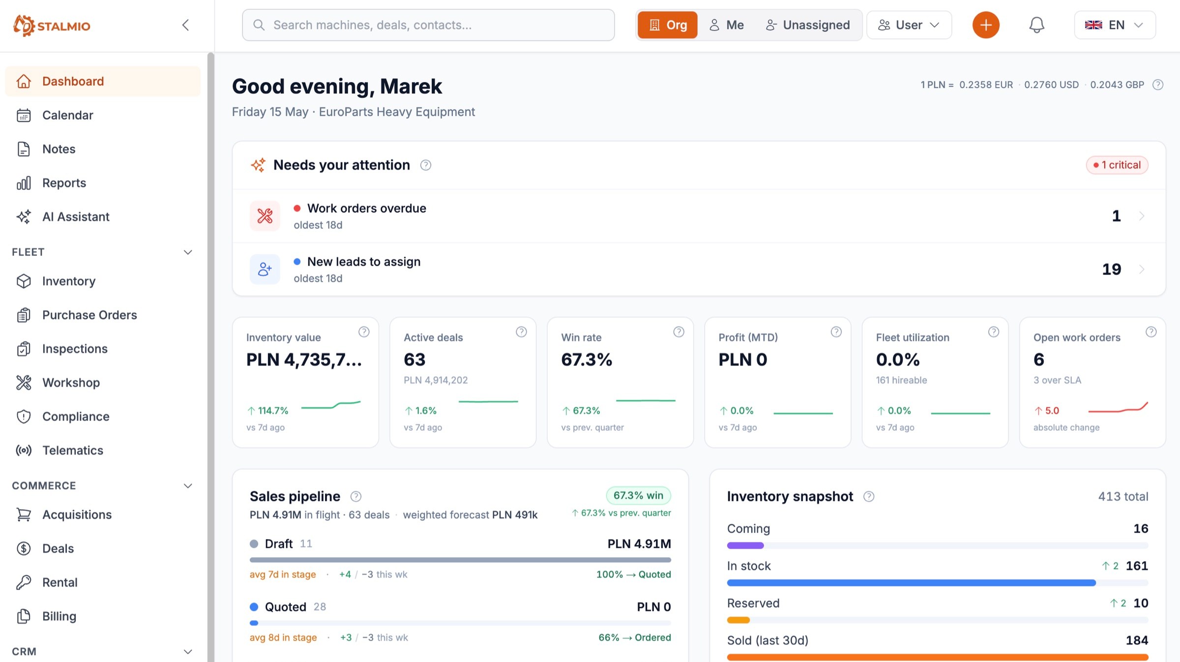Viewport: 1180px width, 662px height.
Task: Collapse the CRM section
Action: coord(188,652)
